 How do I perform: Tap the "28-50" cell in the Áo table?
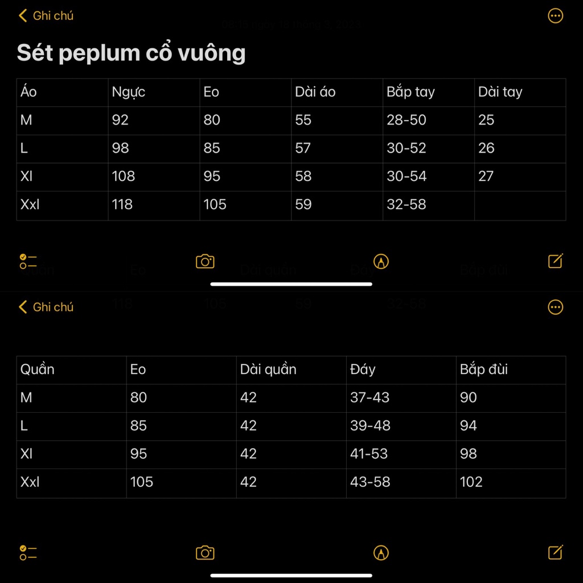428,120
